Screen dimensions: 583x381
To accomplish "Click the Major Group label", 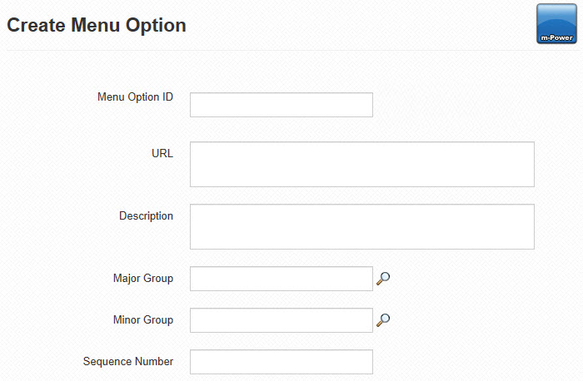I will 143,279.
